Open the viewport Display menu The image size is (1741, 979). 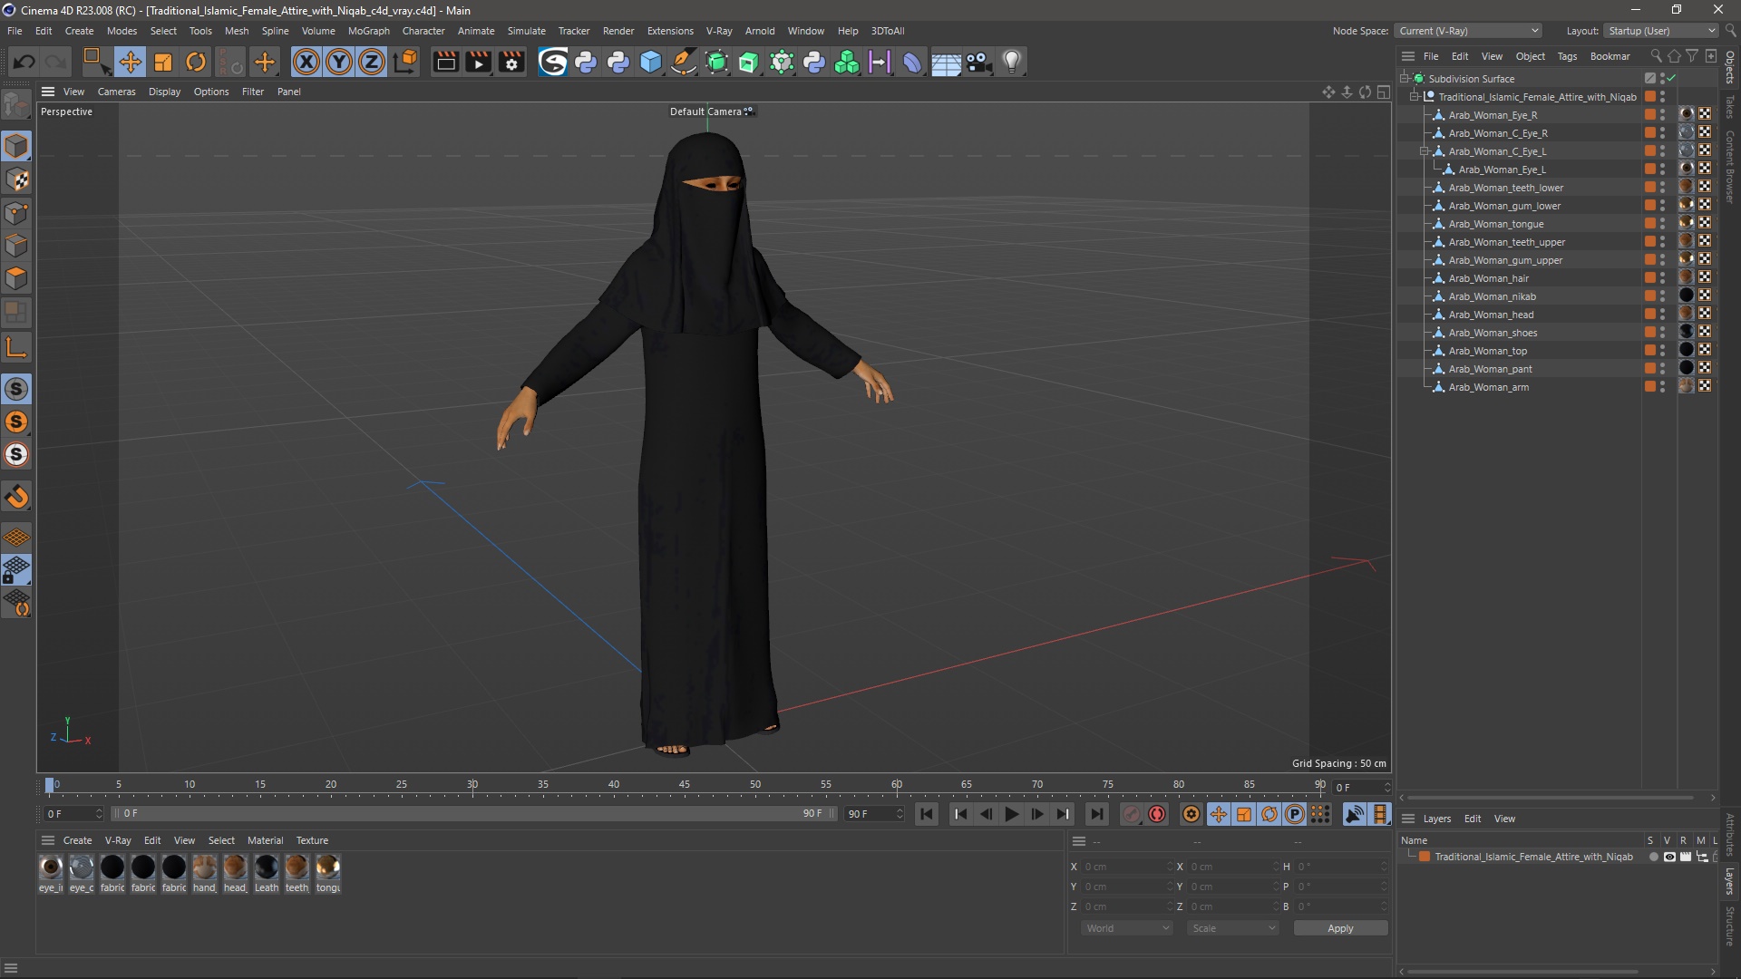pos(164,92)
